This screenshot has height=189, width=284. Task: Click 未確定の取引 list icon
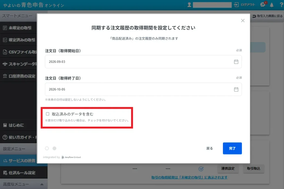(5, 28)
